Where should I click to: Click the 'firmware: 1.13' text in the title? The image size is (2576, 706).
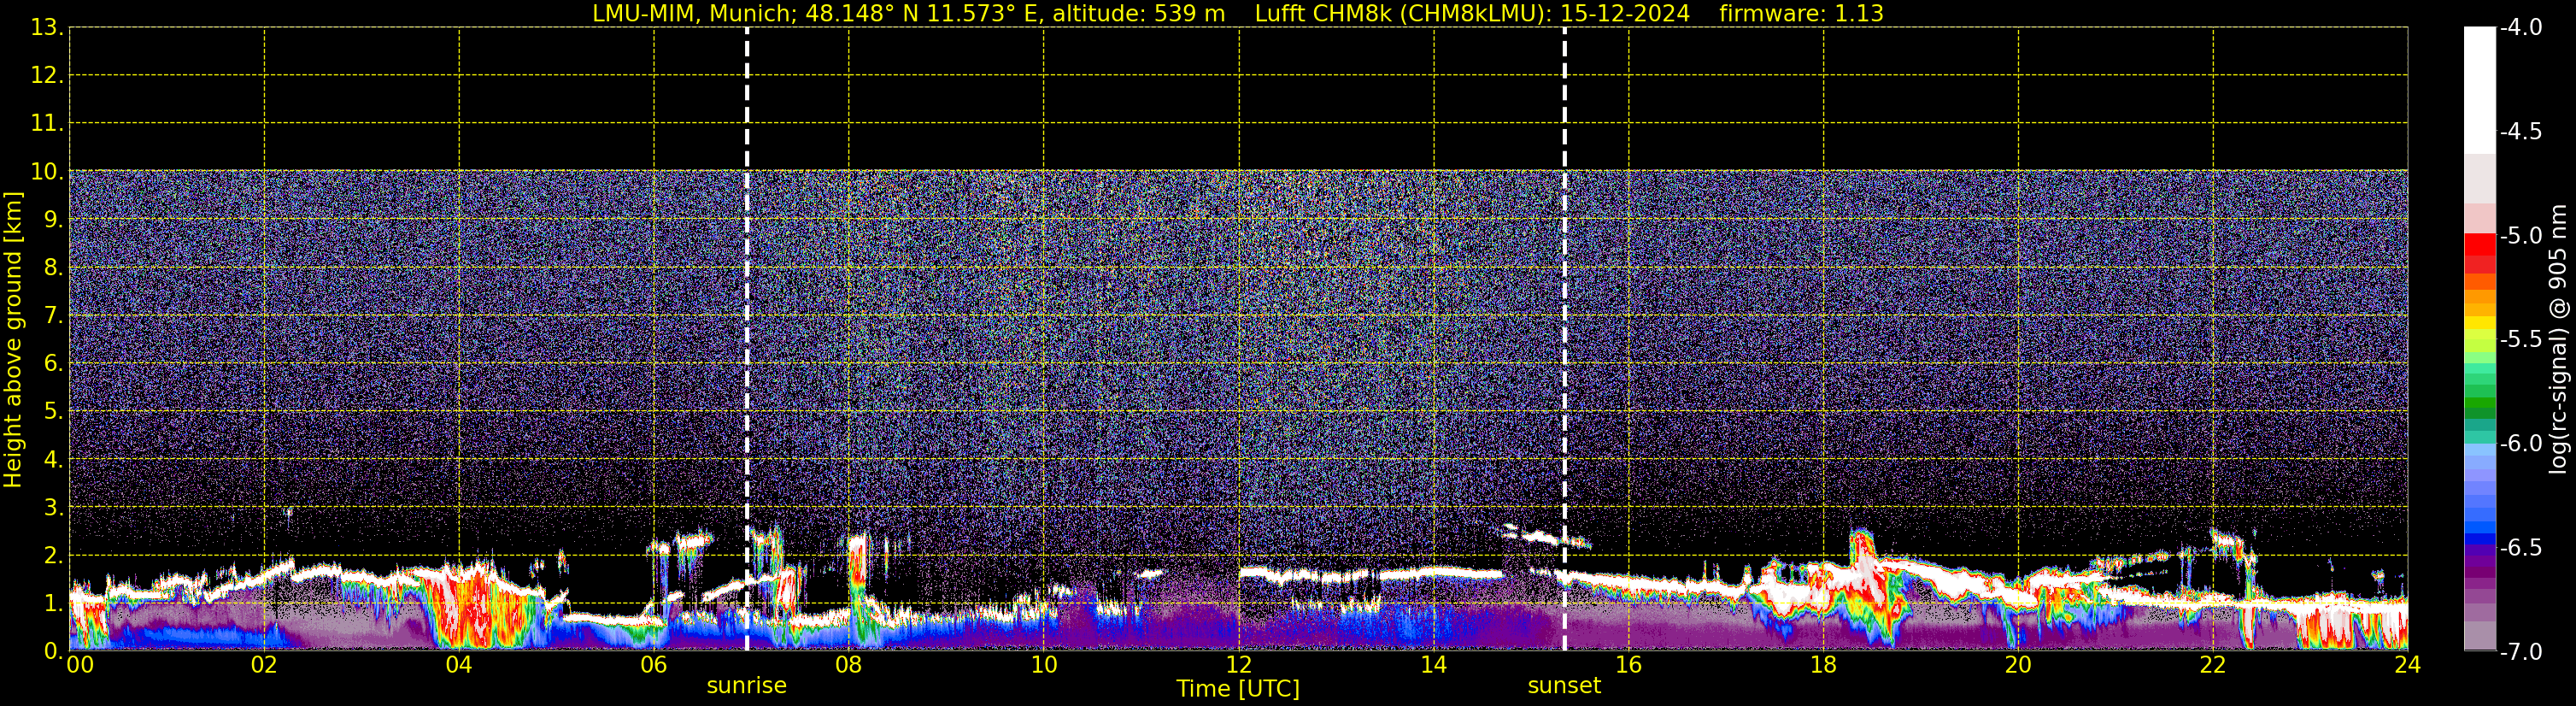pos(1801,14)
